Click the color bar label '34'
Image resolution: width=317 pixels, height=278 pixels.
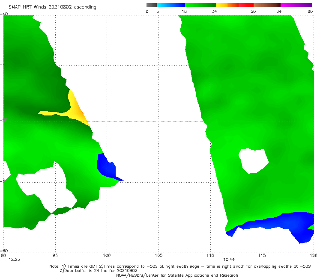pos(215,11)
